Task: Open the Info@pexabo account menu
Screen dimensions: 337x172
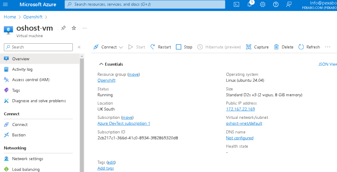Action: (x=320, y=5)
